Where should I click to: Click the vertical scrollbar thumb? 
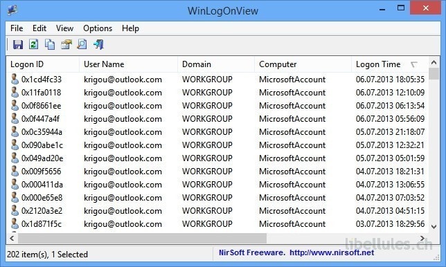coord(434,73)
